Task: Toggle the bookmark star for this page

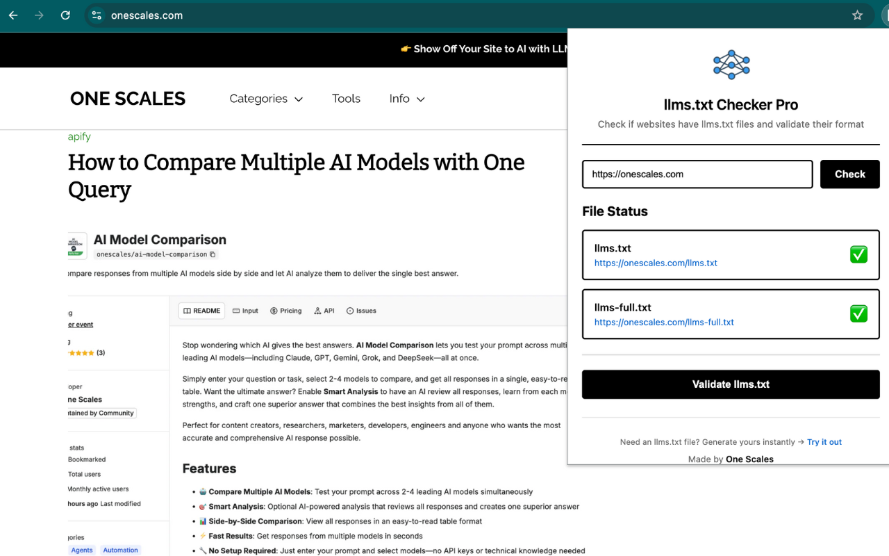Action: click(x=857, y=15)
